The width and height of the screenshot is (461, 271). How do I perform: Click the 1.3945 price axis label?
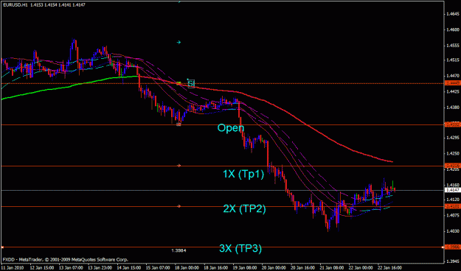coord(453,261)
